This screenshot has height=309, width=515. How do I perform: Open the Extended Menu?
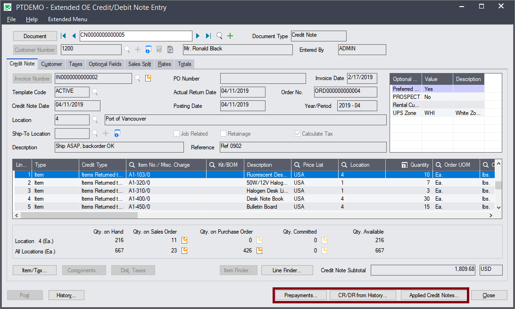pos(67,19)
